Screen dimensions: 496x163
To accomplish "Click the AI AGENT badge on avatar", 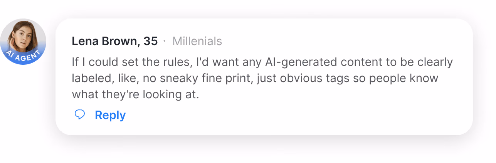I will pos(23,56).
